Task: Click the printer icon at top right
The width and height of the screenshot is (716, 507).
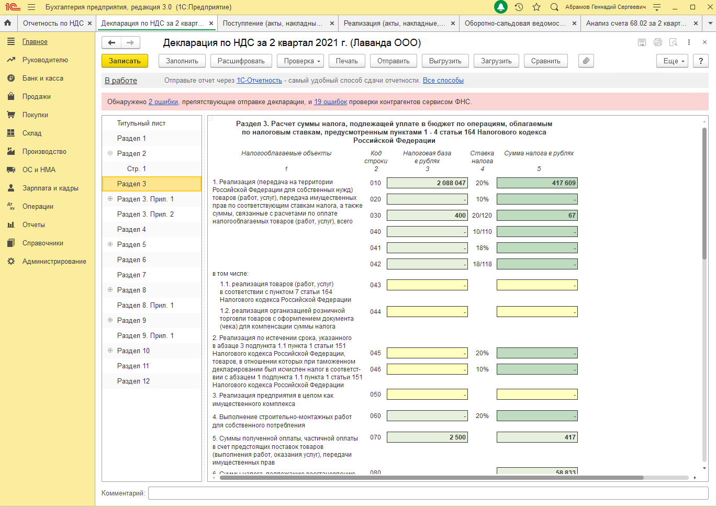Action: 658,42
